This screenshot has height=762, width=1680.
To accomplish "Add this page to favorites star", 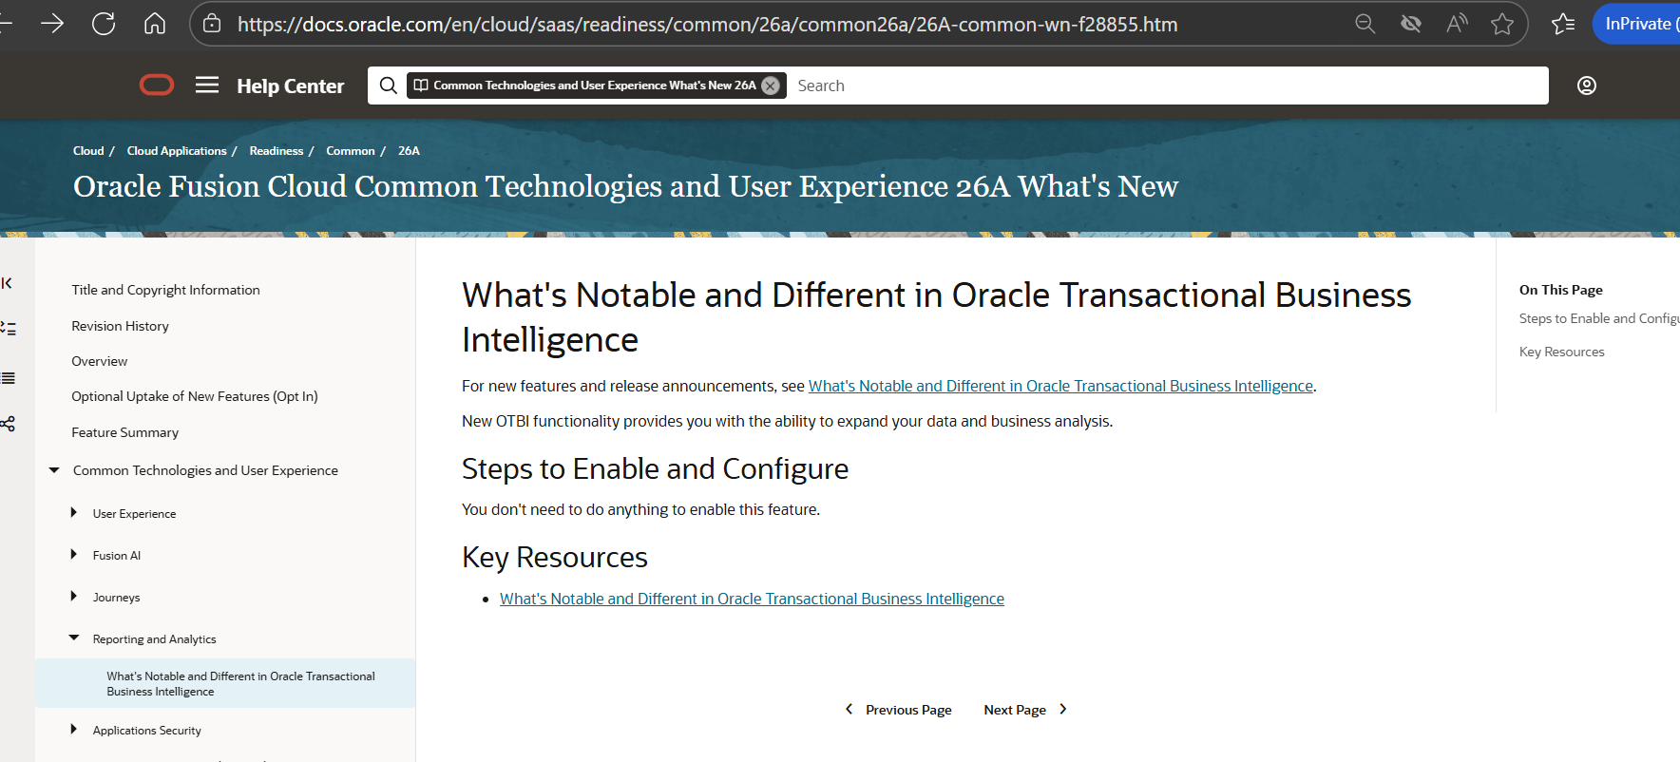I will click(x=1502, y=24).
